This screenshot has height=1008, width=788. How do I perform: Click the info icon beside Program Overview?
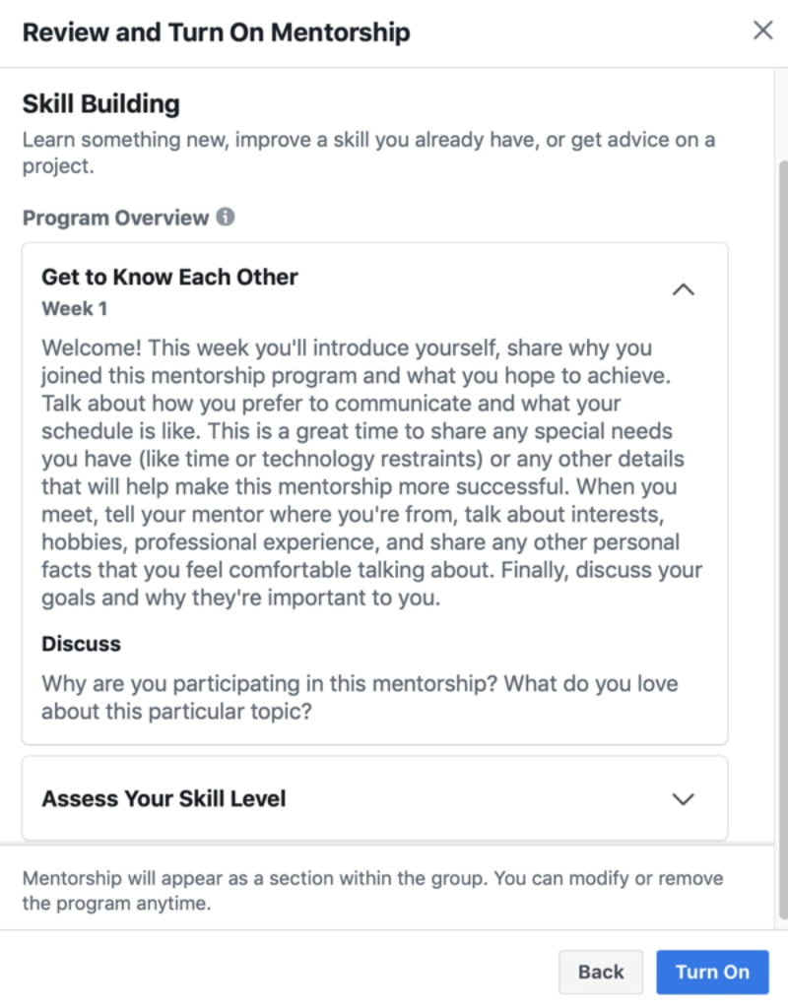click(226, 218)
